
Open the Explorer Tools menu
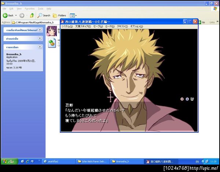(x=41, y=9)
